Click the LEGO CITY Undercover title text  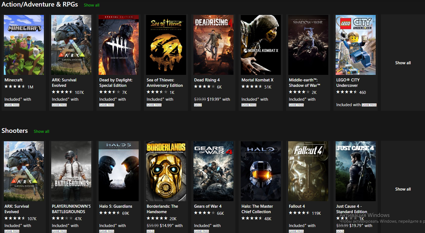tap(348, 83)
